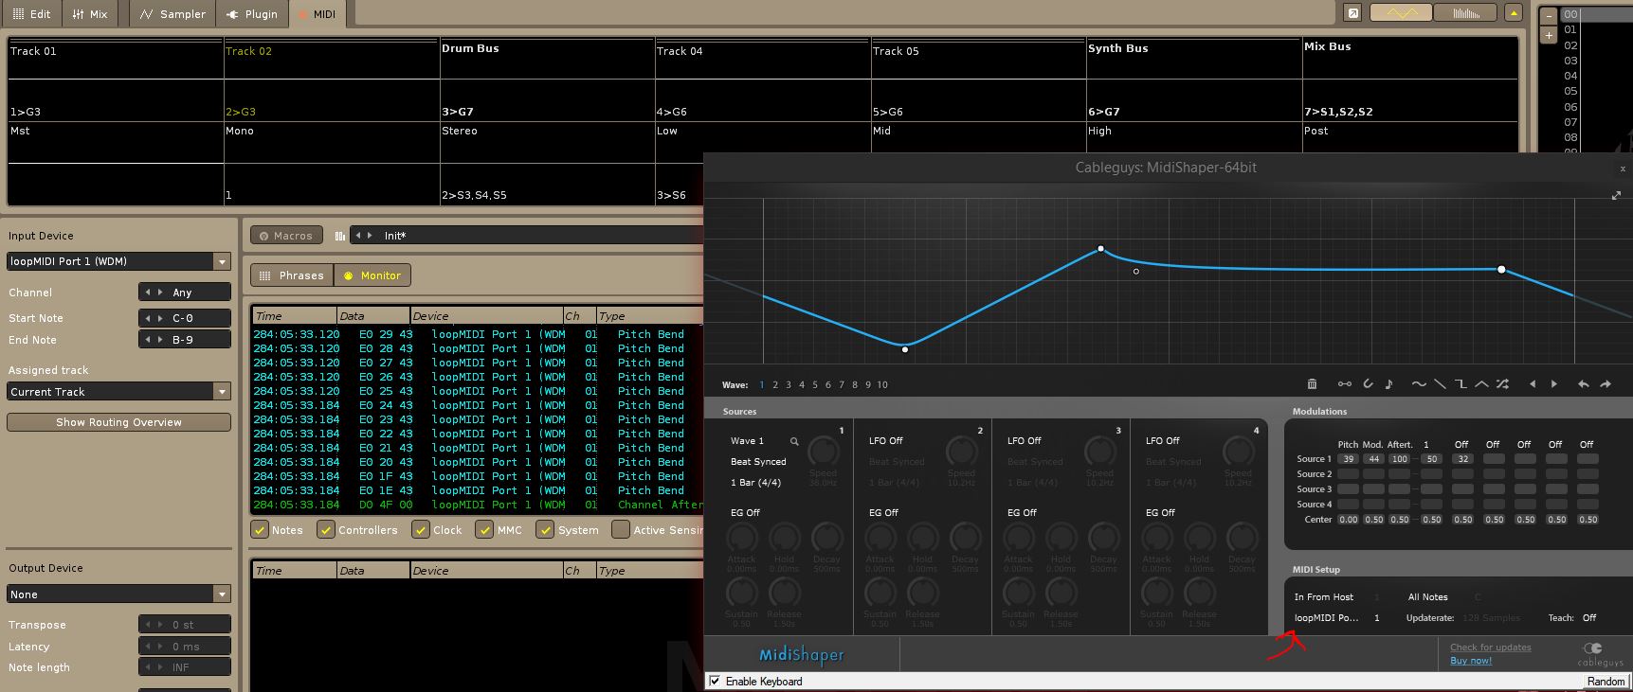
Task: Open the loopMIDI Po... output port selector
Action: click(1326, 618)
